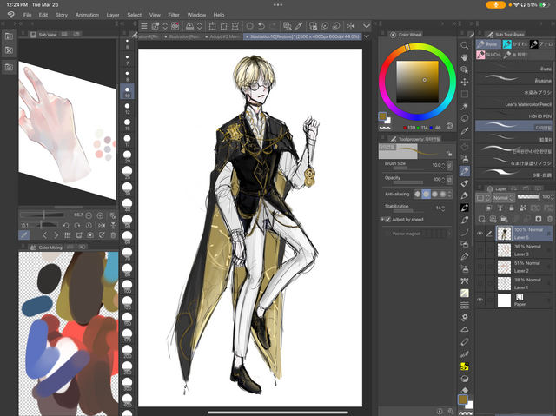Select the なまけ厚塗りブラシ brush
The width and height of the screenshot is (556, 416).
click(x=513, y=162)
